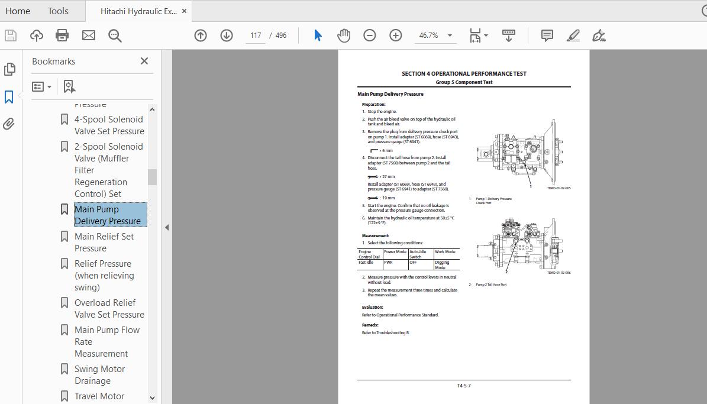The height and width of the screenshot is (404, 707).
Task: Open Relief Pressure (when relieving swing) bookmark
Action: click(104, 276)
